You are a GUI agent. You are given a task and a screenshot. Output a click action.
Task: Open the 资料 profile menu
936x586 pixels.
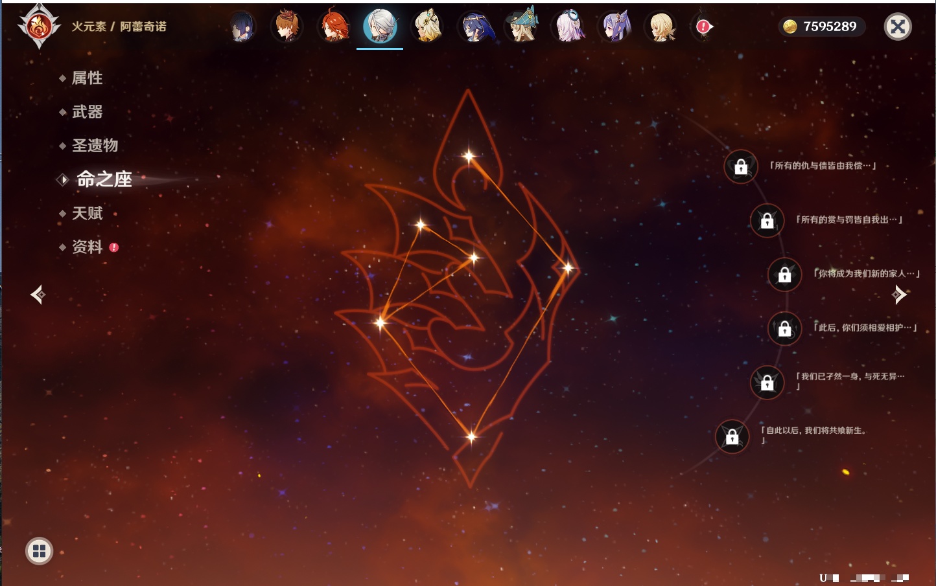(87, 247)
